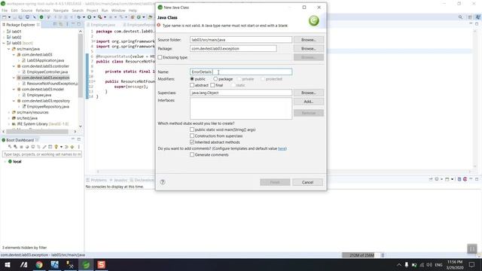The height and width of the screenshot is (271, 482).
Task: Enable public static void main stub checkbox
Action: click(192, 129)
